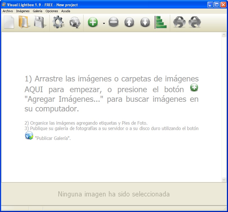Click the "Agregar Imágenes..." instruction text

point(64,99)
